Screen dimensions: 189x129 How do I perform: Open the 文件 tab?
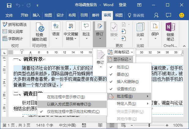coord(9,15)
